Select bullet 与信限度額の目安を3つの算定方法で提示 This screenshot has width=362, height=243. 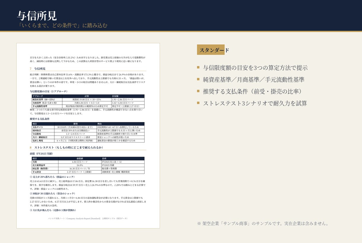click(255, 68)
